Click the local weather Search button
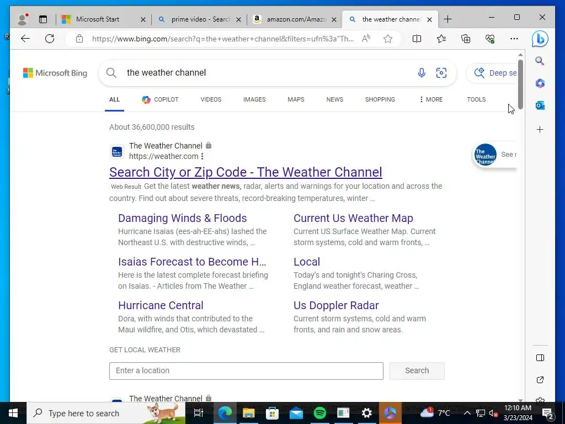 pyautogui.click(x=417, y=370)
